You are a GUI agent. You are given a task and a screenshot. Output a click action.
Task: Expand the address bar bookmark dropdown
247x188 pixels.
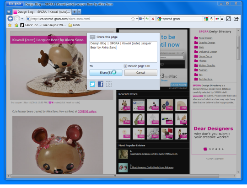tap(137, 19)
